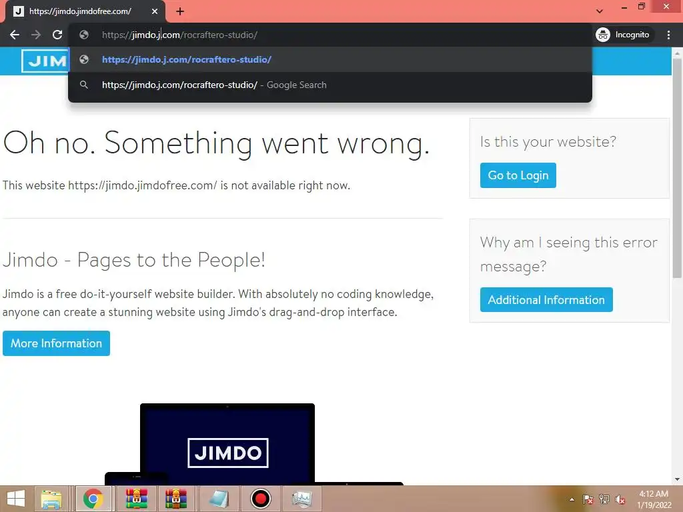Click the 'Oh no. Something went wrong.' heading

tap(217, 143)
